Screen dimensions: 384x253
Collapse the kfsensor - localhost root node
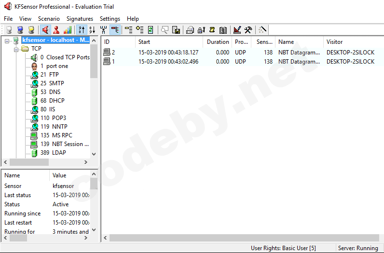click(x=7, y=40)
